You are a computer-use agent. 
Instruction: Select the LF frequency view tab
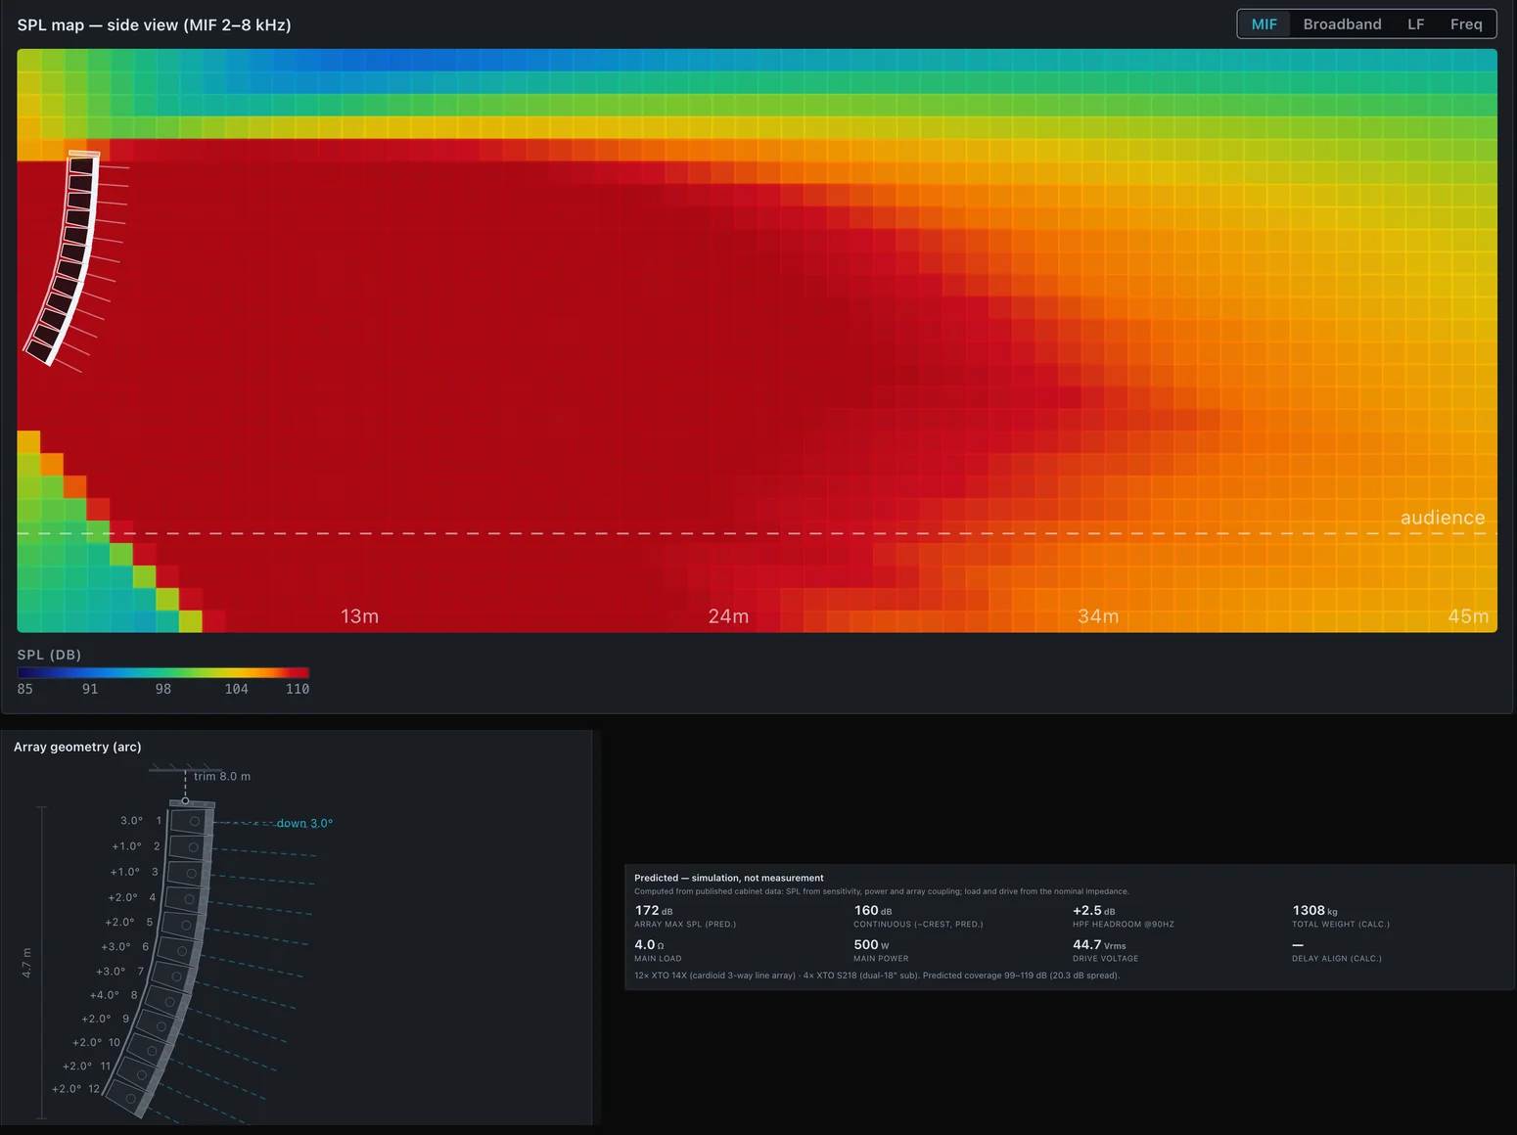pos(1415,24)
